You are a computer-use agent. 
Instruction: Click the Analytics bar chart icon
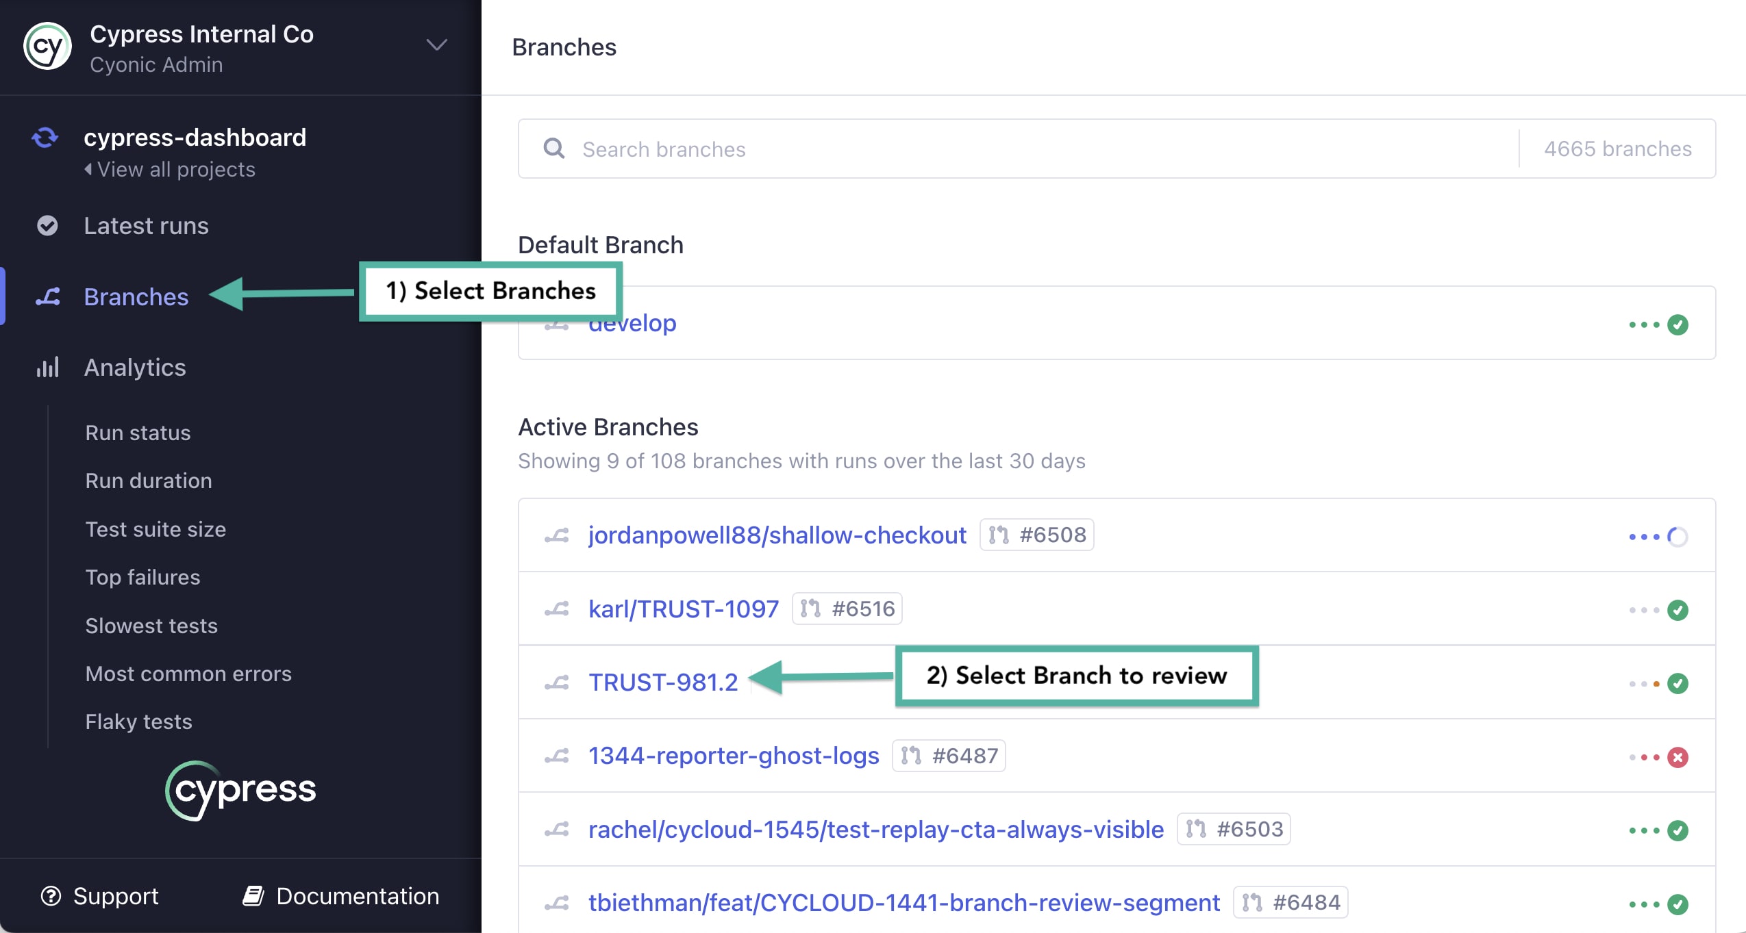[x=47, y=368]
